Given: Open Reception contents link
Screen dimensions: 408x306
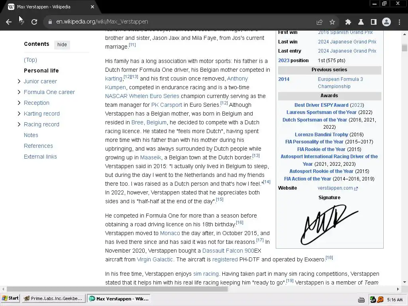Looking at the screenshot, I should [x=36, y=103].
